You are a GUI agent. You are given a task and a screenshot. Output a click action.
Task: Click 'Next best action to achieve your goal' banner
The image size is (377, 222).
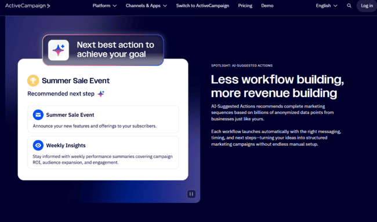coord(103,50)
